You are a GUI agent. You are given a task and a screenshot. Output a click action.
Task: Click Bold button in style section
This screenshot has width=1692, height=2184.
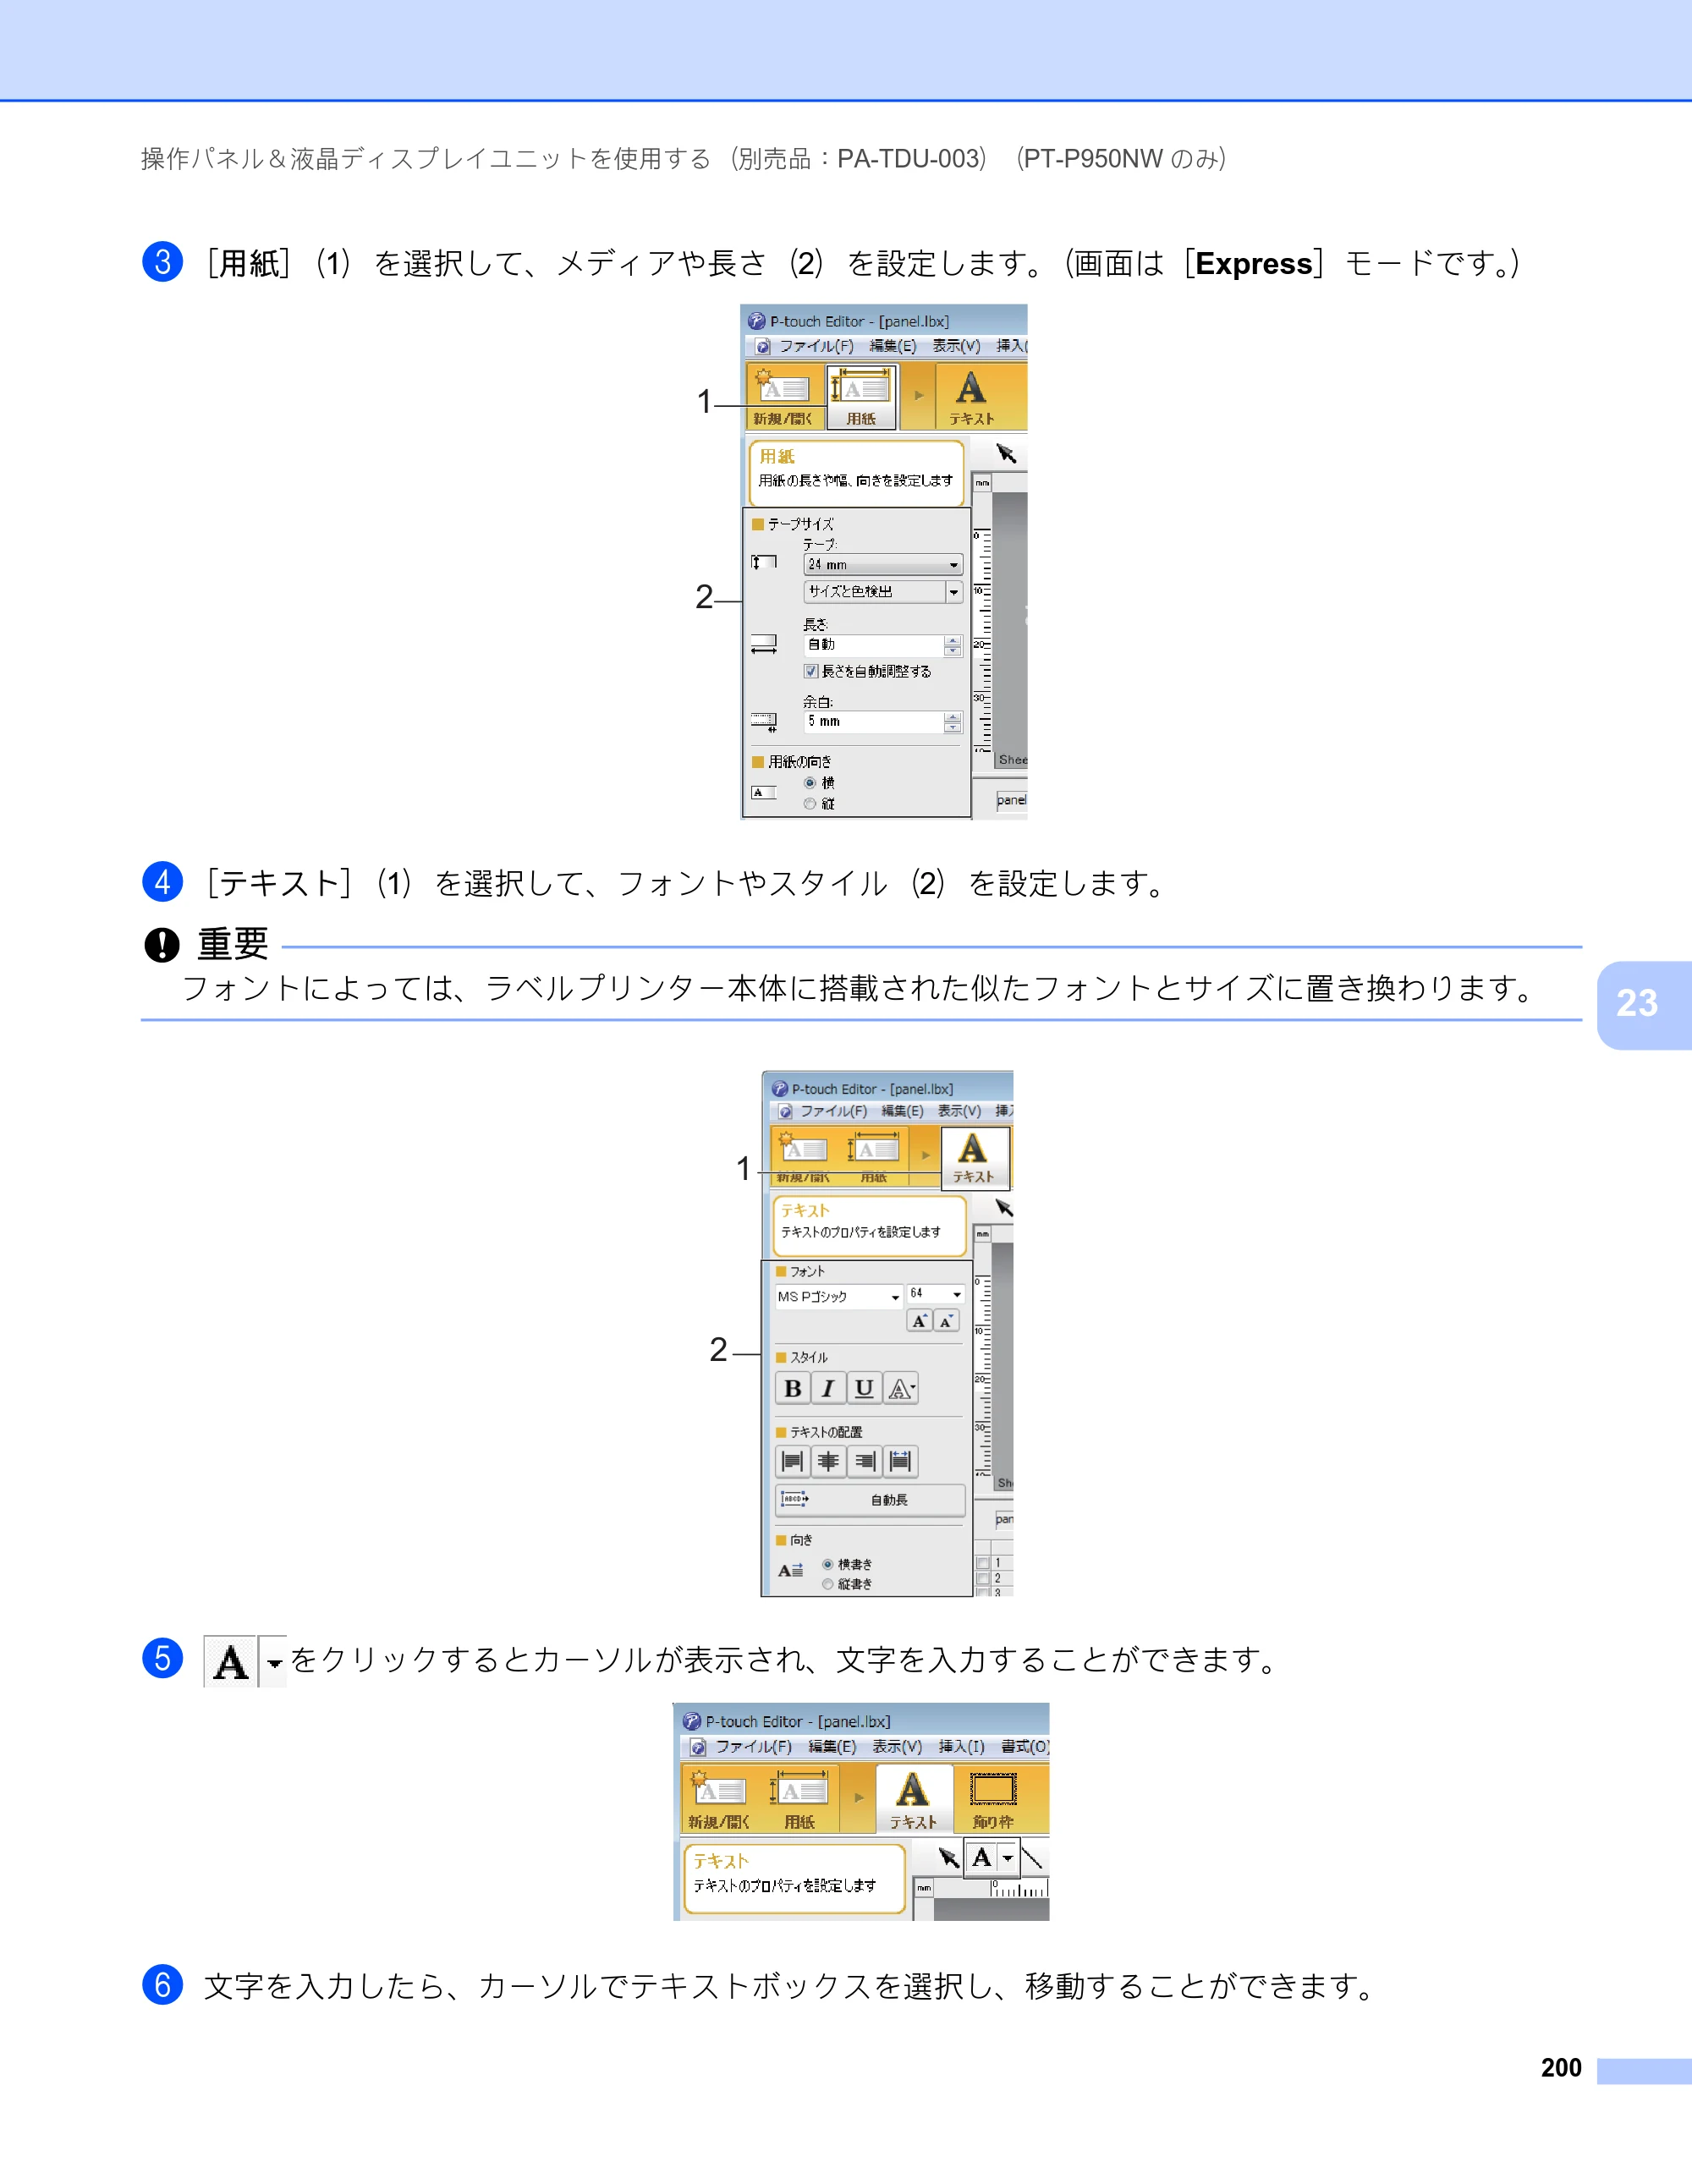click(x=792, y=1388)
